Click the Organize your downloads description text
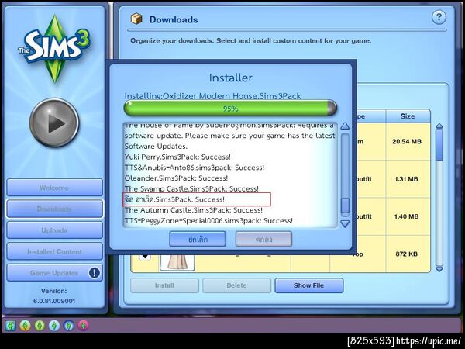 click(x=250, y=40)
